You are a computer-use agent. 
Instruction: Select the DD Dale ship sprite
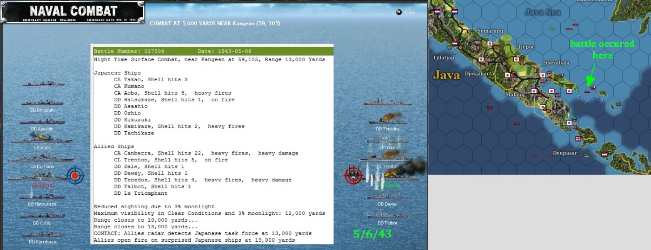(388, 140)
